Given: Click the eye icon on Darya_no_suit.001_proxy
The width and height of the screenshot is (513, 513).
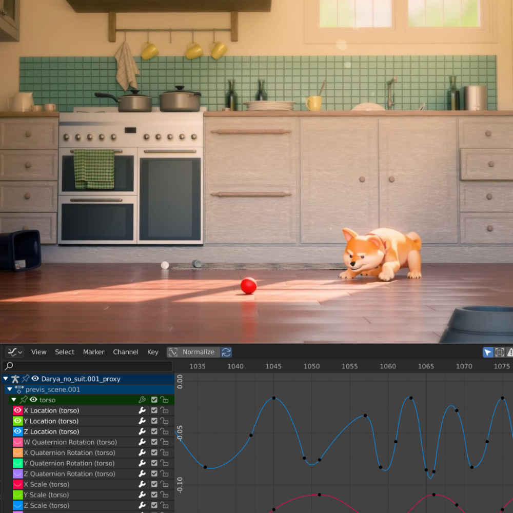Looking at the screenshot, I should (35, 379).
